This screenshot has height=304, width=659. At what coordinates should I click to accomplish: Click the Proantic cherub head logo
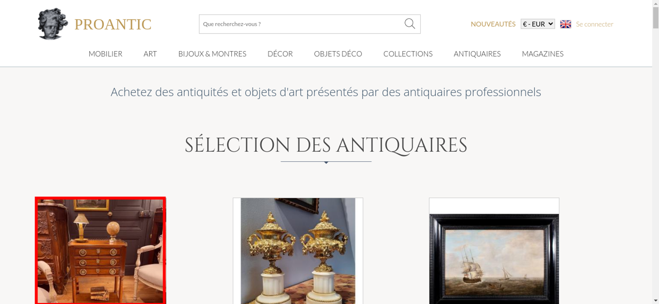53,24
